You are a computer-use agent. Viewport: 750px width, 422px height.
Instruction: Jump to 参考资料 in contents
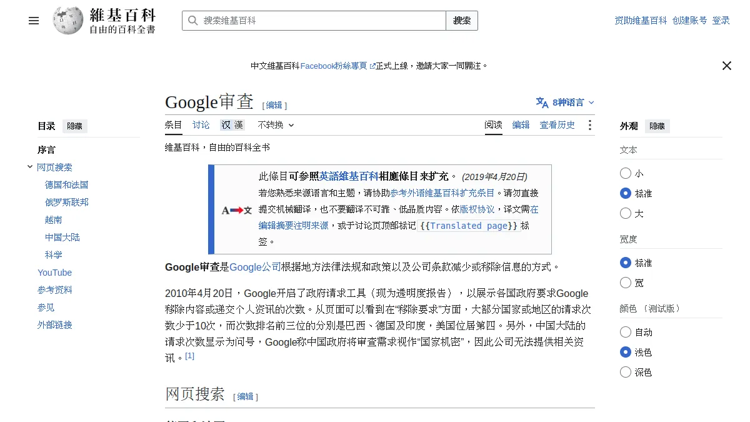click(55, 290)
